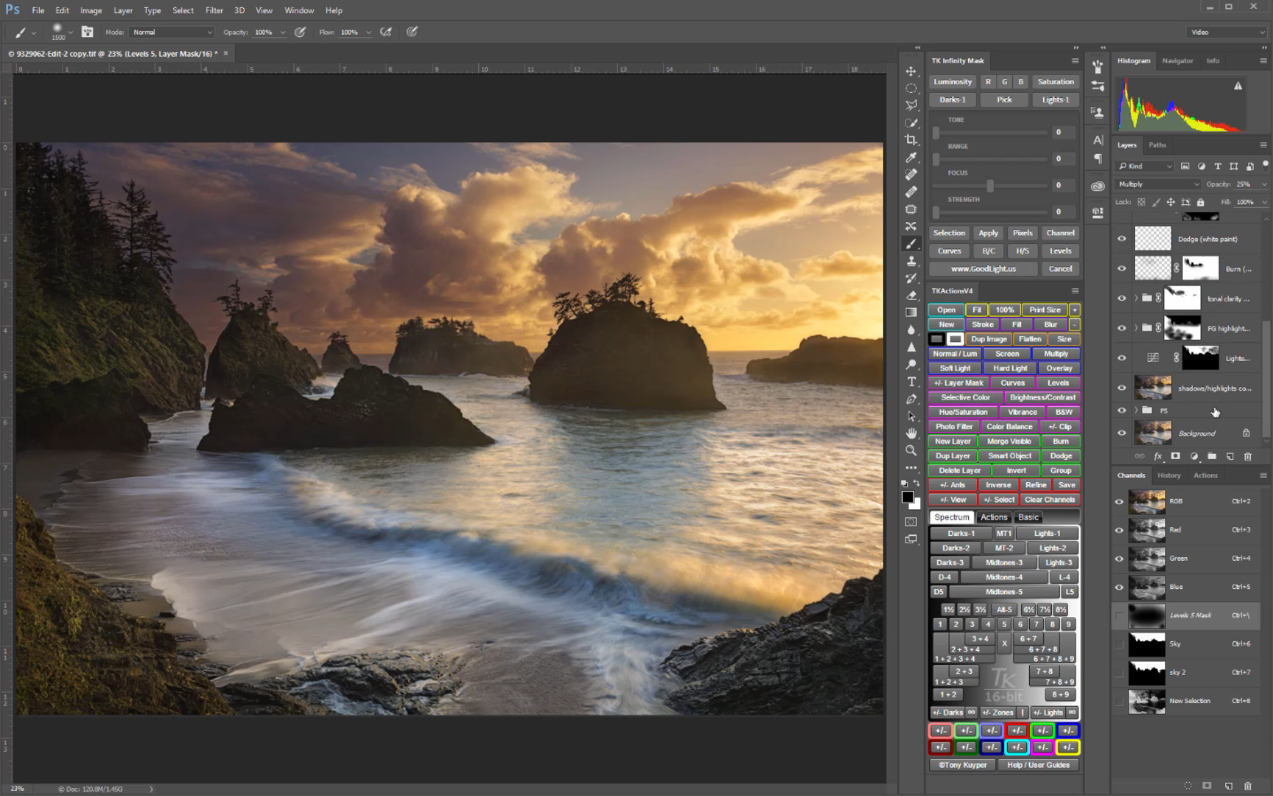The width and height of the screenshot is (1273, 796).
Task: Hide the Background layer
Action: (x=1121, y=433)
